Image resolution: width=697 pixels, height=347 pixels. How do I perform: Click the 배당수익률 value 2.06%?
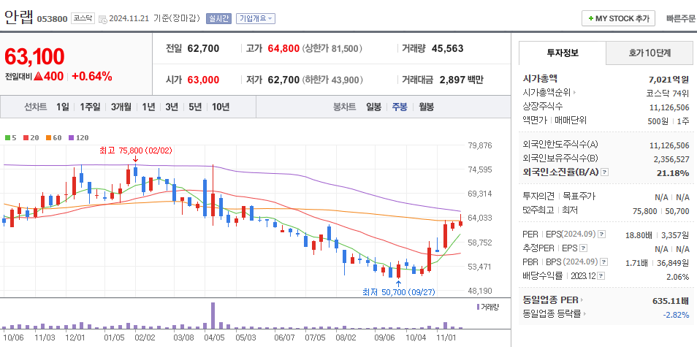point(678,277)
